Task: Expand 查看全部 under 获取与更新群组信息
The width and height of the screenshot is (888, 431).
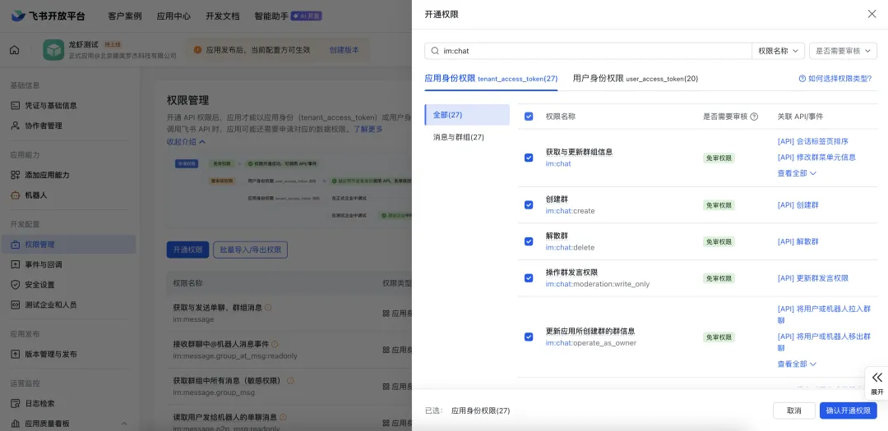Action: pos(796,173)
